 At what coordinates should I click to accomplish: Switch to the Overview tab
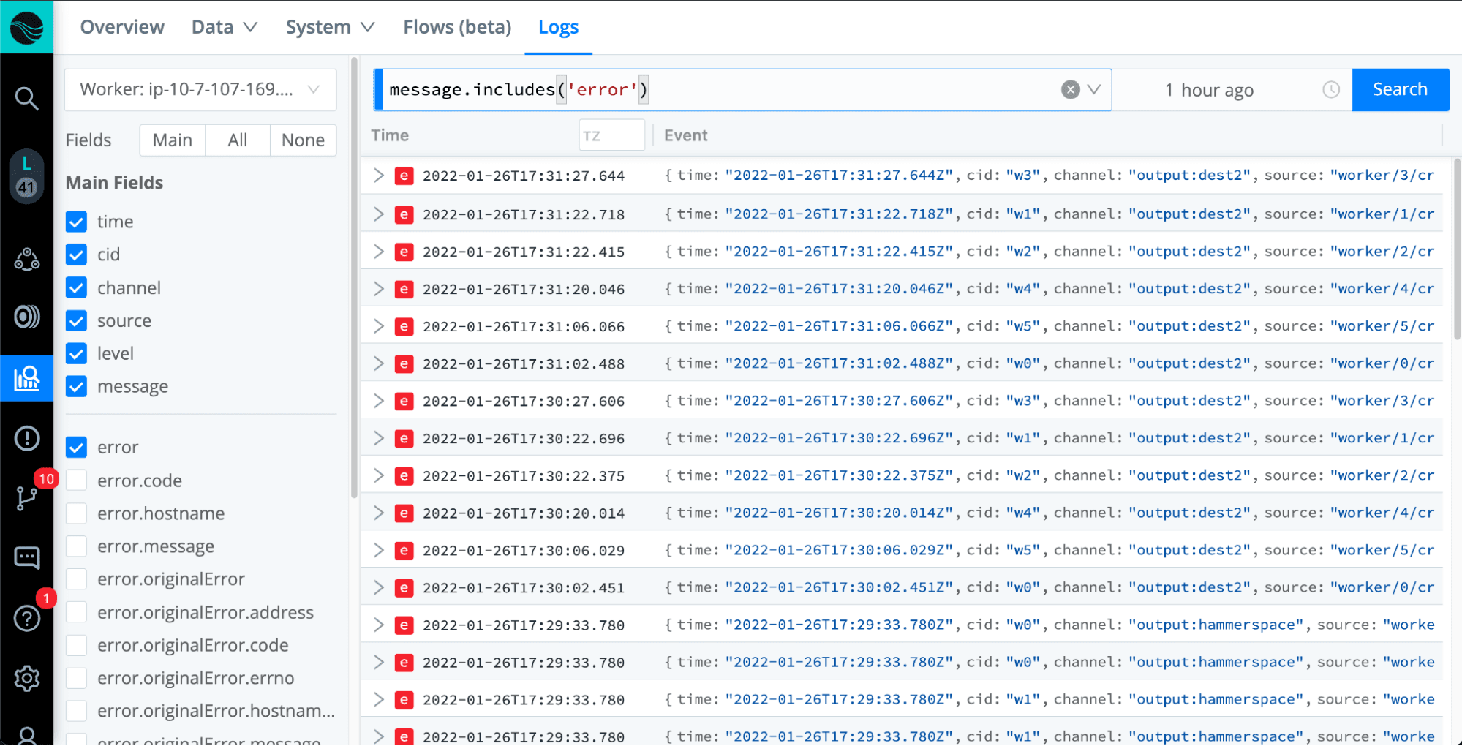click(122, 27)
